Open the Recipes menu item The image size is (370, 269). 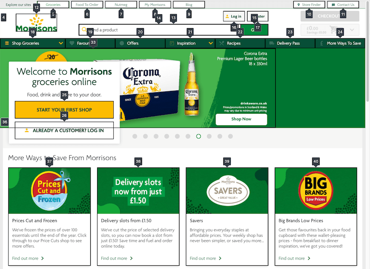point(240,43)
